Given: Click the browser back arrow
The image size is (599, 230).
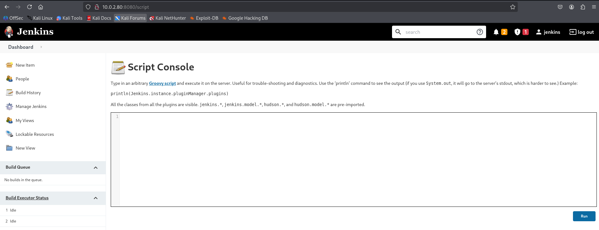Looking at the screenshot, I should pyautogui.click(x=7, y=7).
